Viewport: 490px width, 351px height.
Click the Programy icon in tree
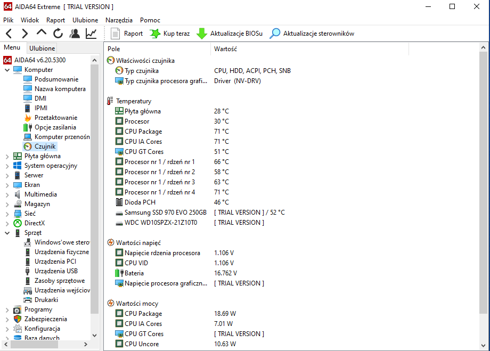[x=18, y=310]
